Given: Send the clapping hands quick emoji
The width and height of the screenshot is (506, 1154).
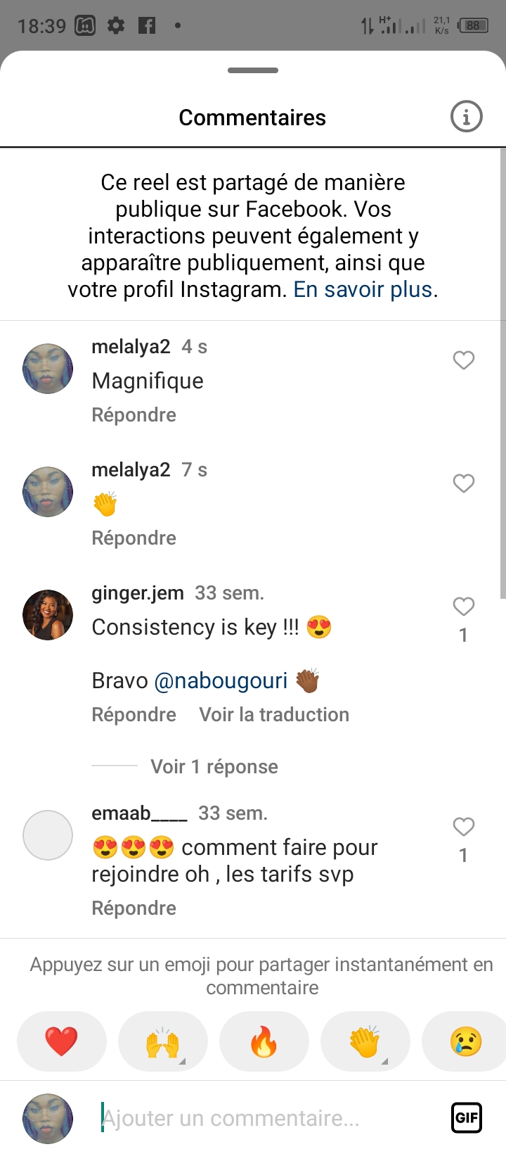Looking at the screenshot, I should point(365,1041).
